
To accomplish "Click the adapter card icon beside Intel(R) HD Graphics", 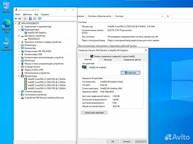I will [84, 67].
